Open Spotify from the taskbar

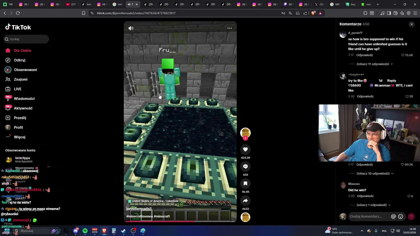click(x=85, y=231)
